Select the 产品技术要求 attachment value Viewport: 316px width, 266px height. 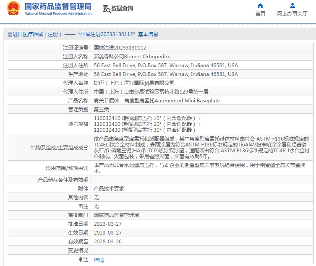click(109, 189)
